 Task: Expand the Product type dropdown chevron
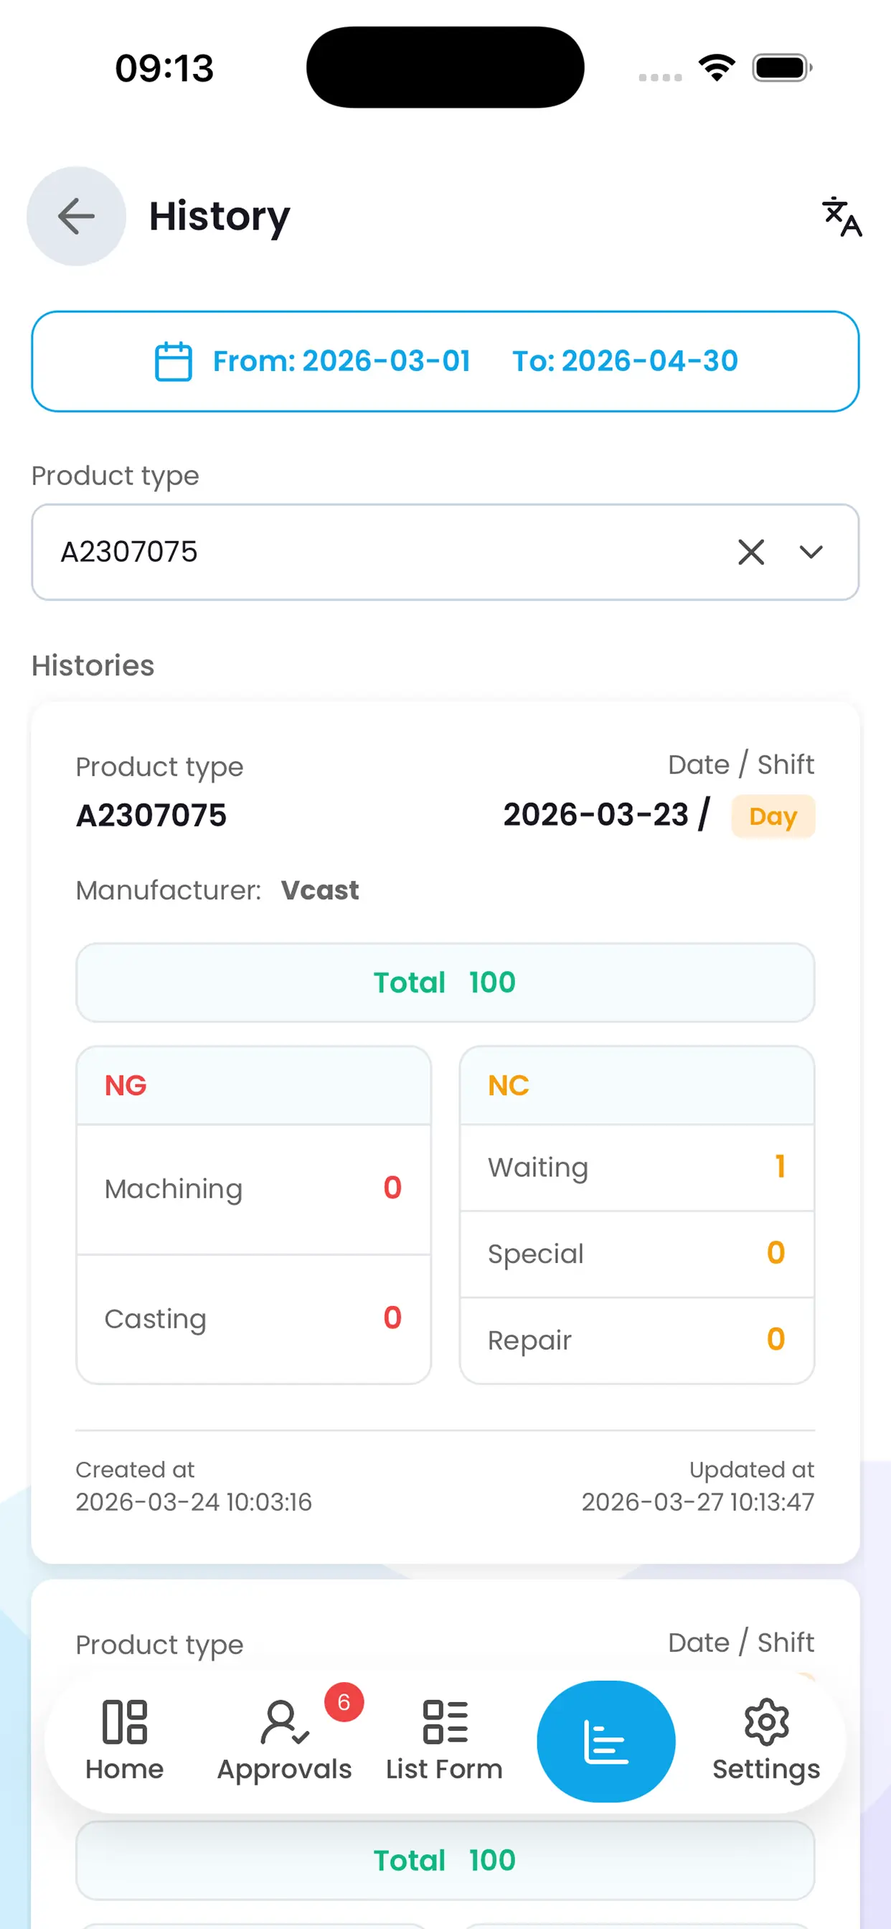[x=811, y=552]
